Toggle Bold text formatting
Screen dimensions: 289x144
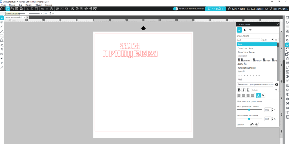click(x=239, y=90)
